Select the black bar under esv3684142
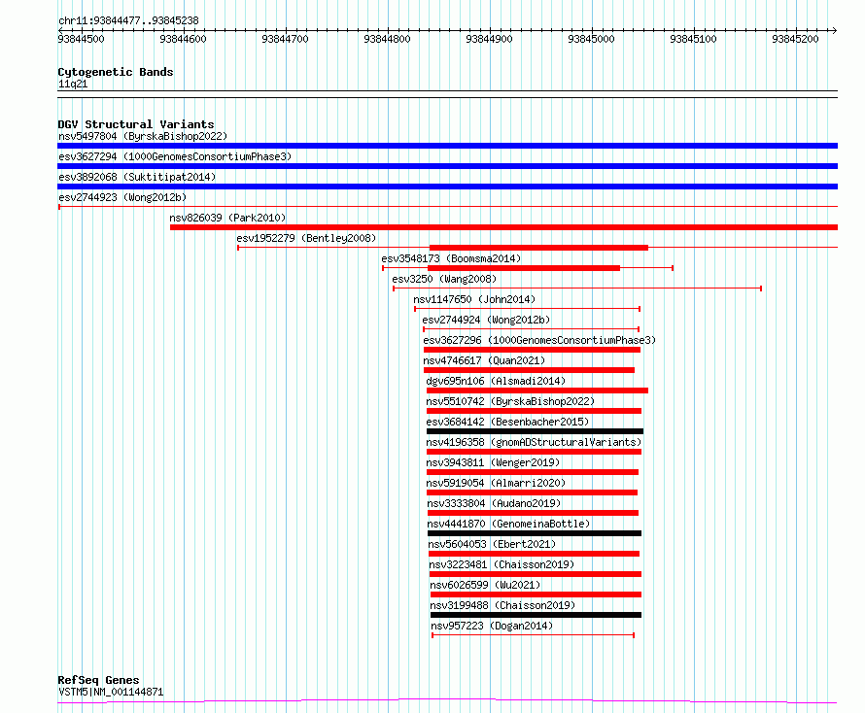This screenshot has width=865, height=713. click(x=536, y=431)
